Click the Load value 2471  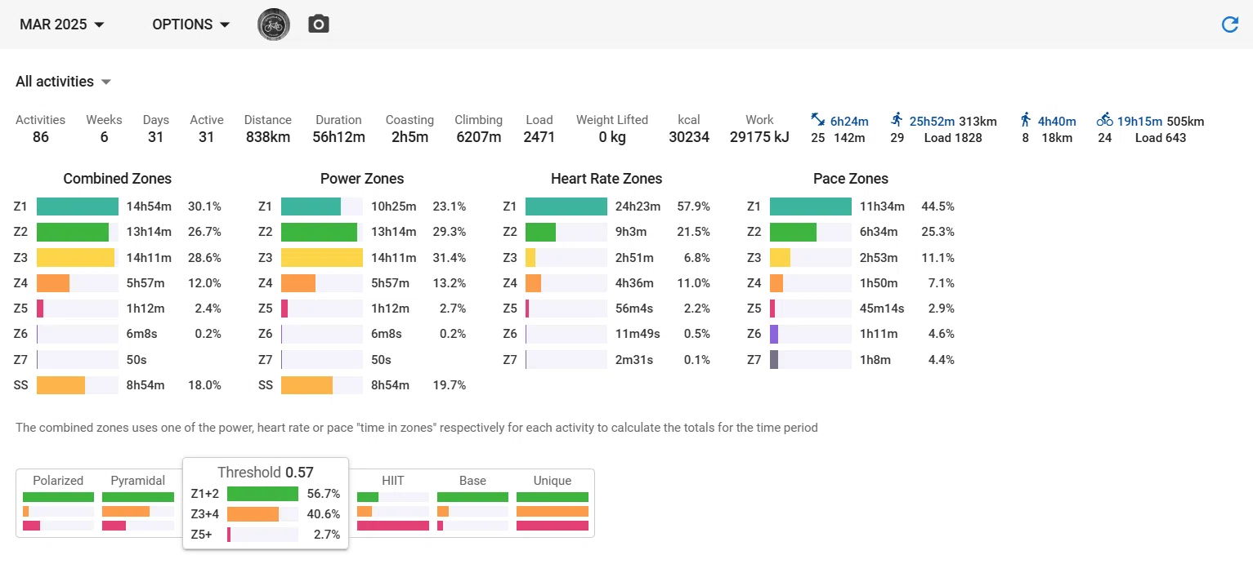tap(539, 137)
